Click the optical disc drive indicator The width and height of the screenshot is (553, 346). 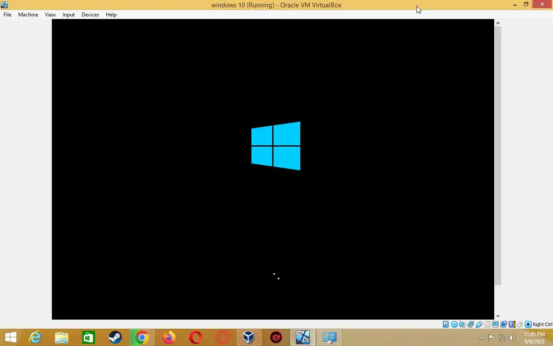454,324
